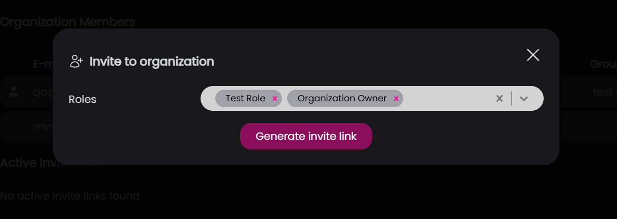Close the Invite to organization dialog

[533, 55]
